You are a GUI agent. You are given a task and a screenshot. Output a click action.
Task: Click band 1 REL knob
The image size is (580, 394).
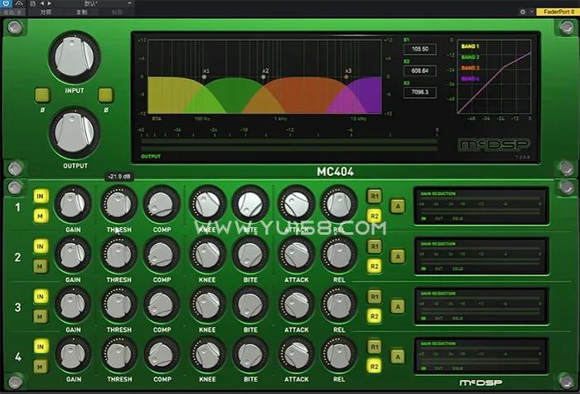(339, 204)
